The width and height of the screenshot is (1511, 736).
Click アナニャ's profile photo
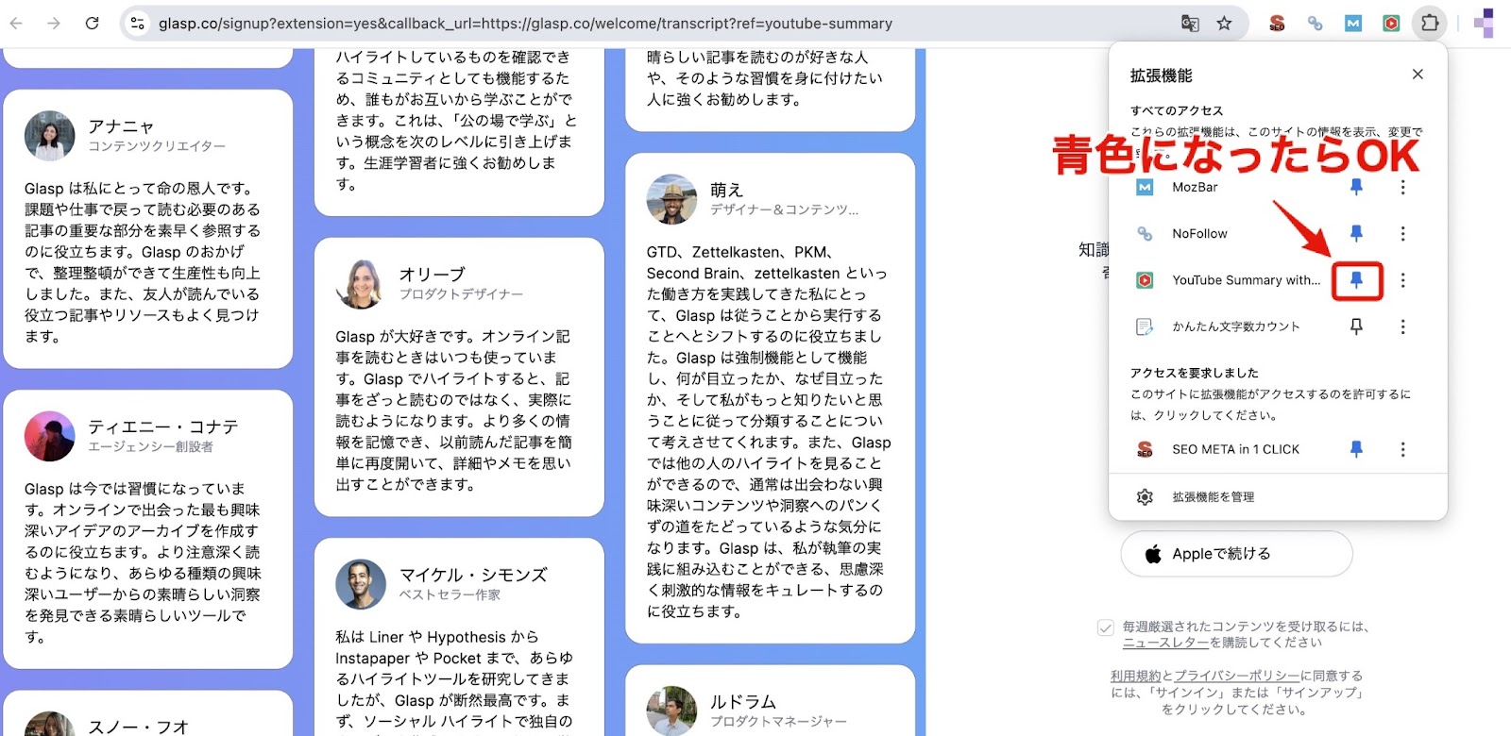(x=49, y=135)
